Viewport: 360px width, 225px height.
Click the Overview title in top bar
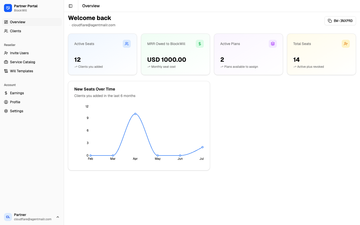91,6
